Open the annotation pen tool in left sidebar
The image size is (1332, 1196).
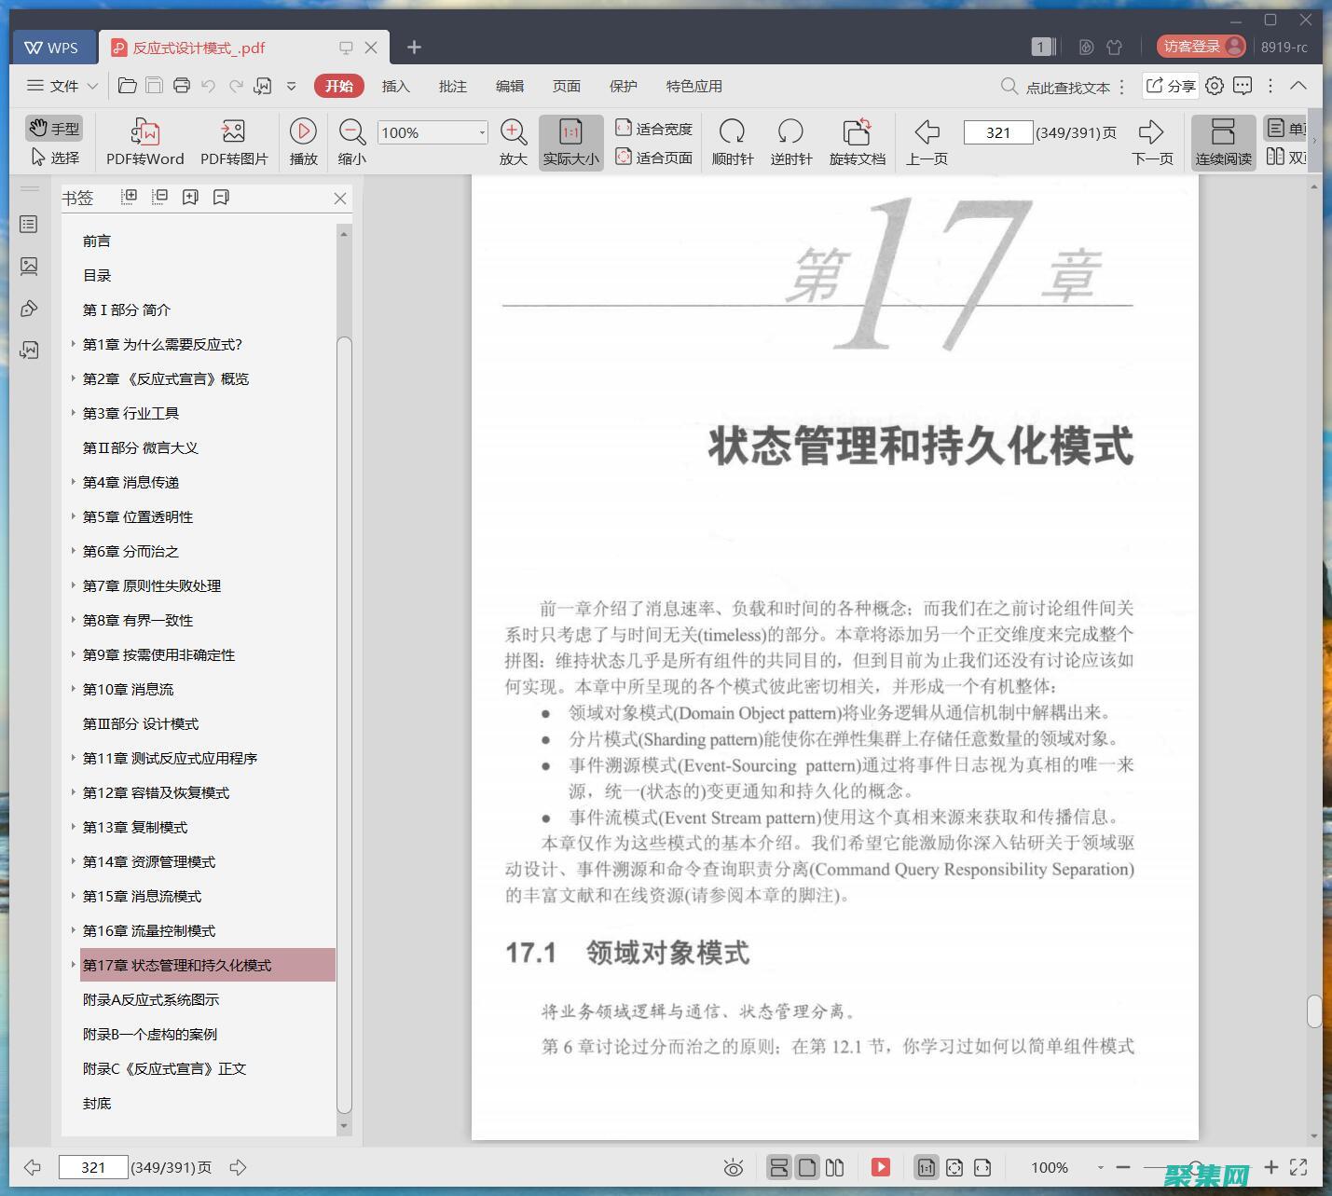(x=29, y=308)
